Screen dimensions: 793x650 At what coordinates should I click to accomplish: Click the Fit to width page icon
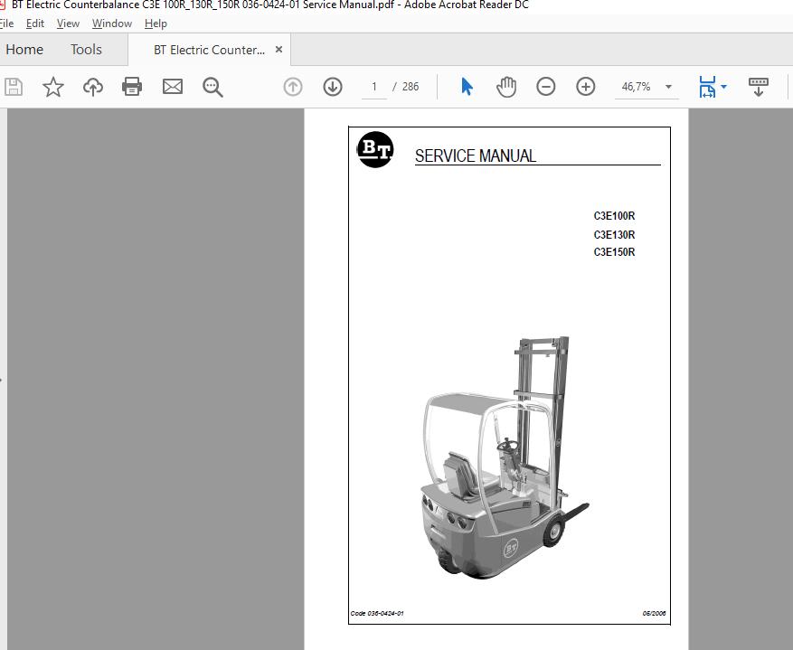(x=707, y=87)
